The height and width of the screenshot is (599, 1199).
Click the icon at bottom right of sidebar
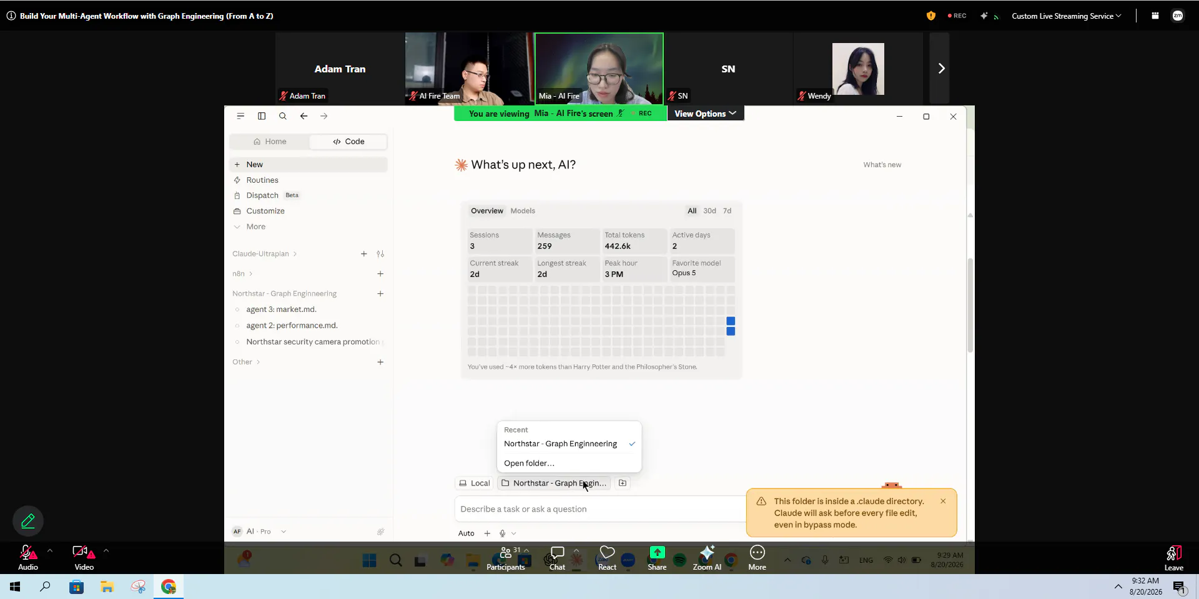click(x=380, y=532)
